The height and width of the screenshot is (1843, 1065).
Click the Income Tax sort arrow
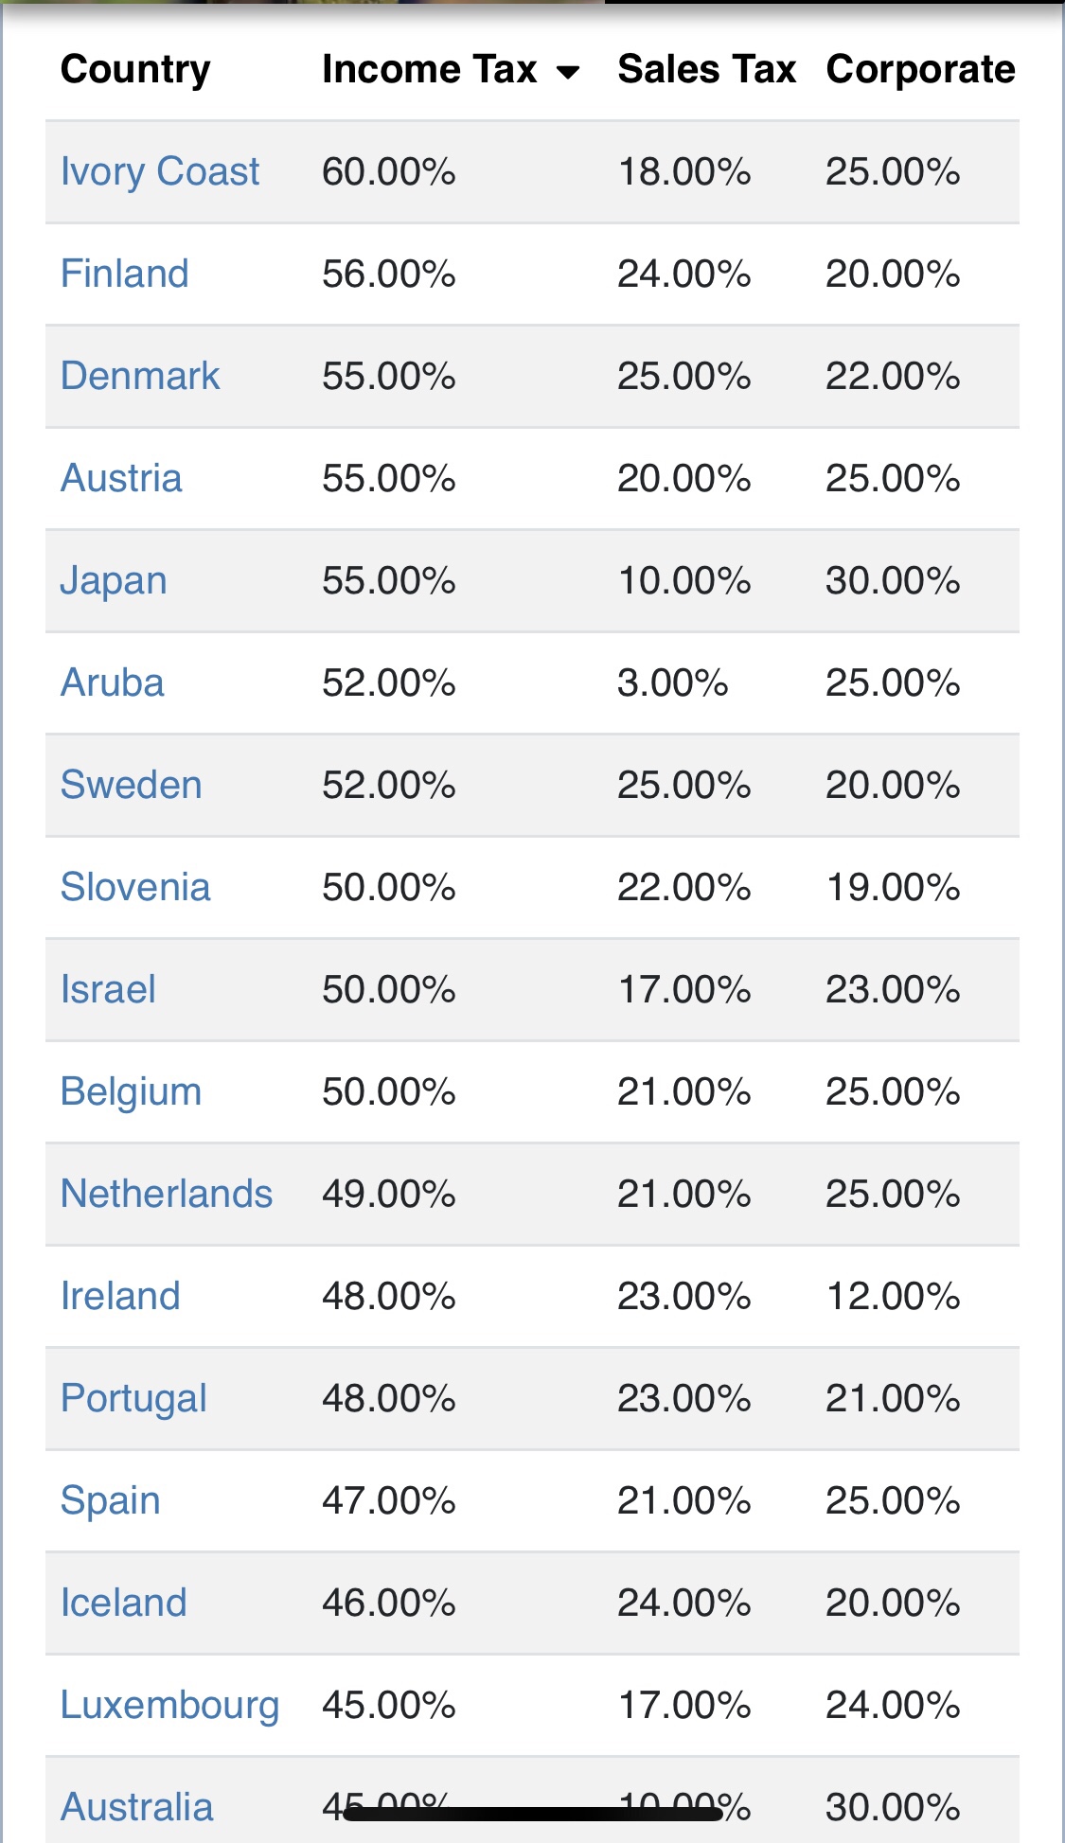568,73
